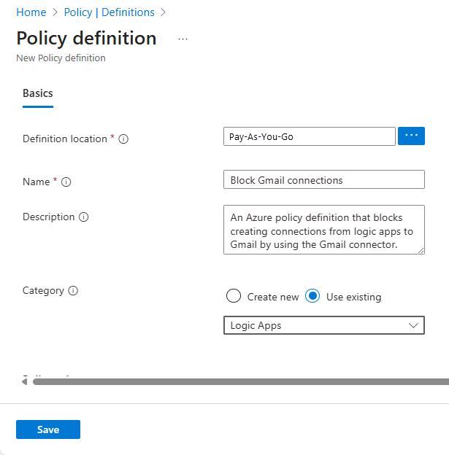Click the Name field info icon
449x455 pixels.
click(x=66, y=182)
